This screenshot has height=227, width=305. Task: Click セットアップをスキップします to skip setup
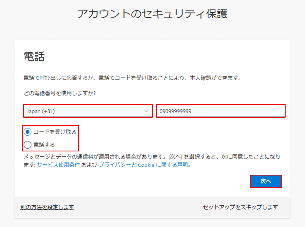[240, 207]
